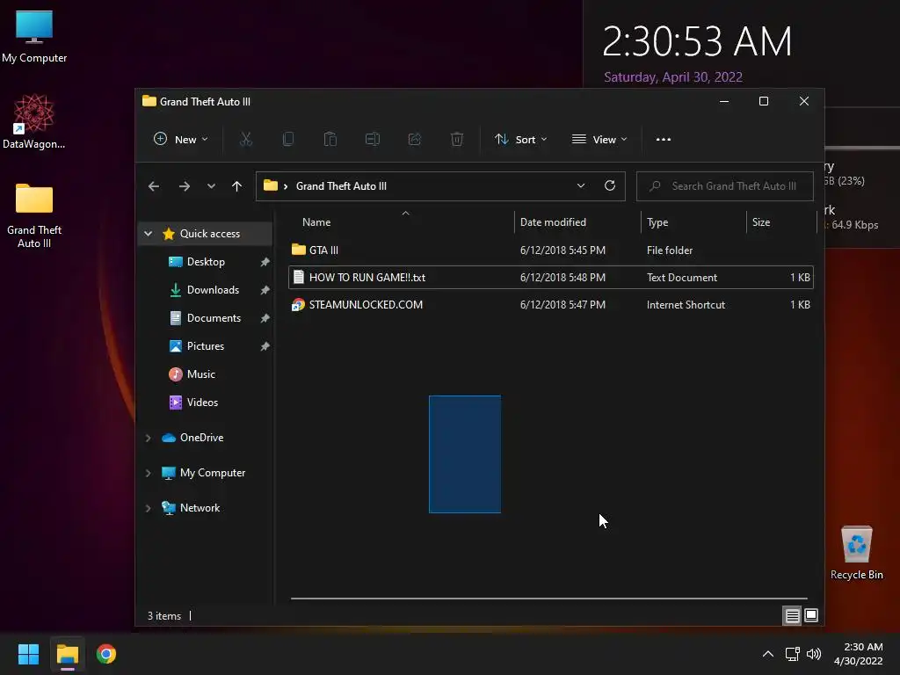Select Grand Theft Auto III desktop folder

[x=34, y=216]
